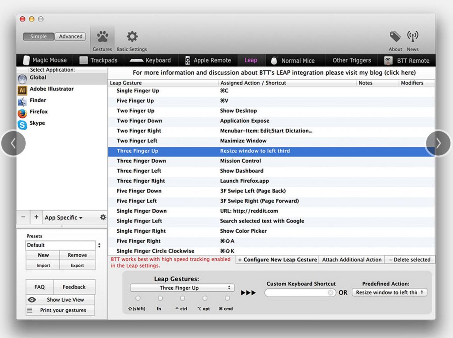Click the Export preset button
The width and height of the screenshot is (453, 338).
(77, 265)
